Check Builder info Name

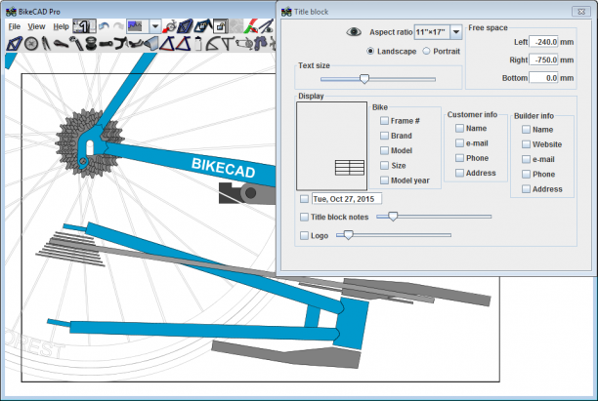[x=526, y=130]
